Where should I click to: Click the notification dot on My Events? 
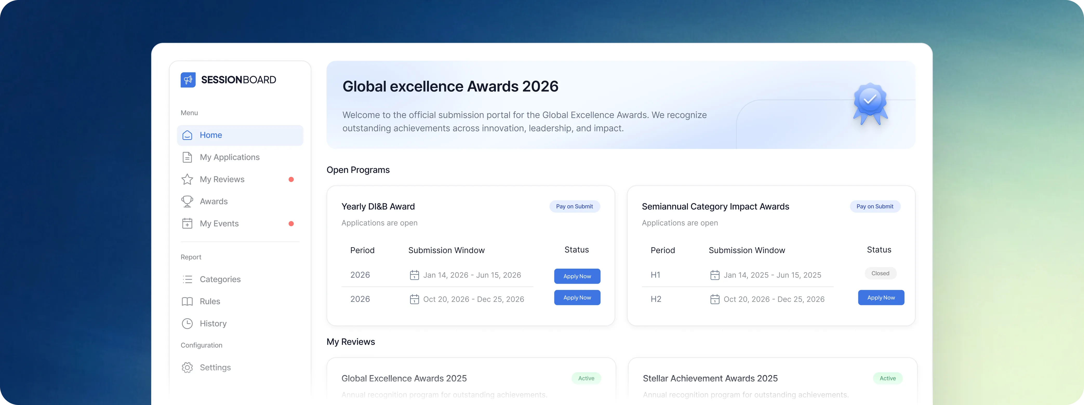click(292, 224)
